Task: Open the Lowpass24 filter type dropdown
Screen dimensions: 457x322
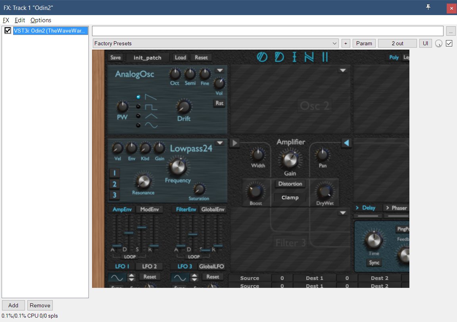Action: [x=220, y=143]
